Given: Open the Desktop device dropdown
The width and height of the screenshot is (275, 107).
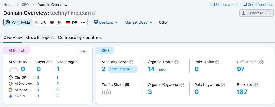Looking at the screenshot, I should (106, 22).
